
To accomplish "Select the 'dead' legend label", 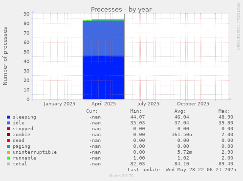I will (x=19, y=141).
